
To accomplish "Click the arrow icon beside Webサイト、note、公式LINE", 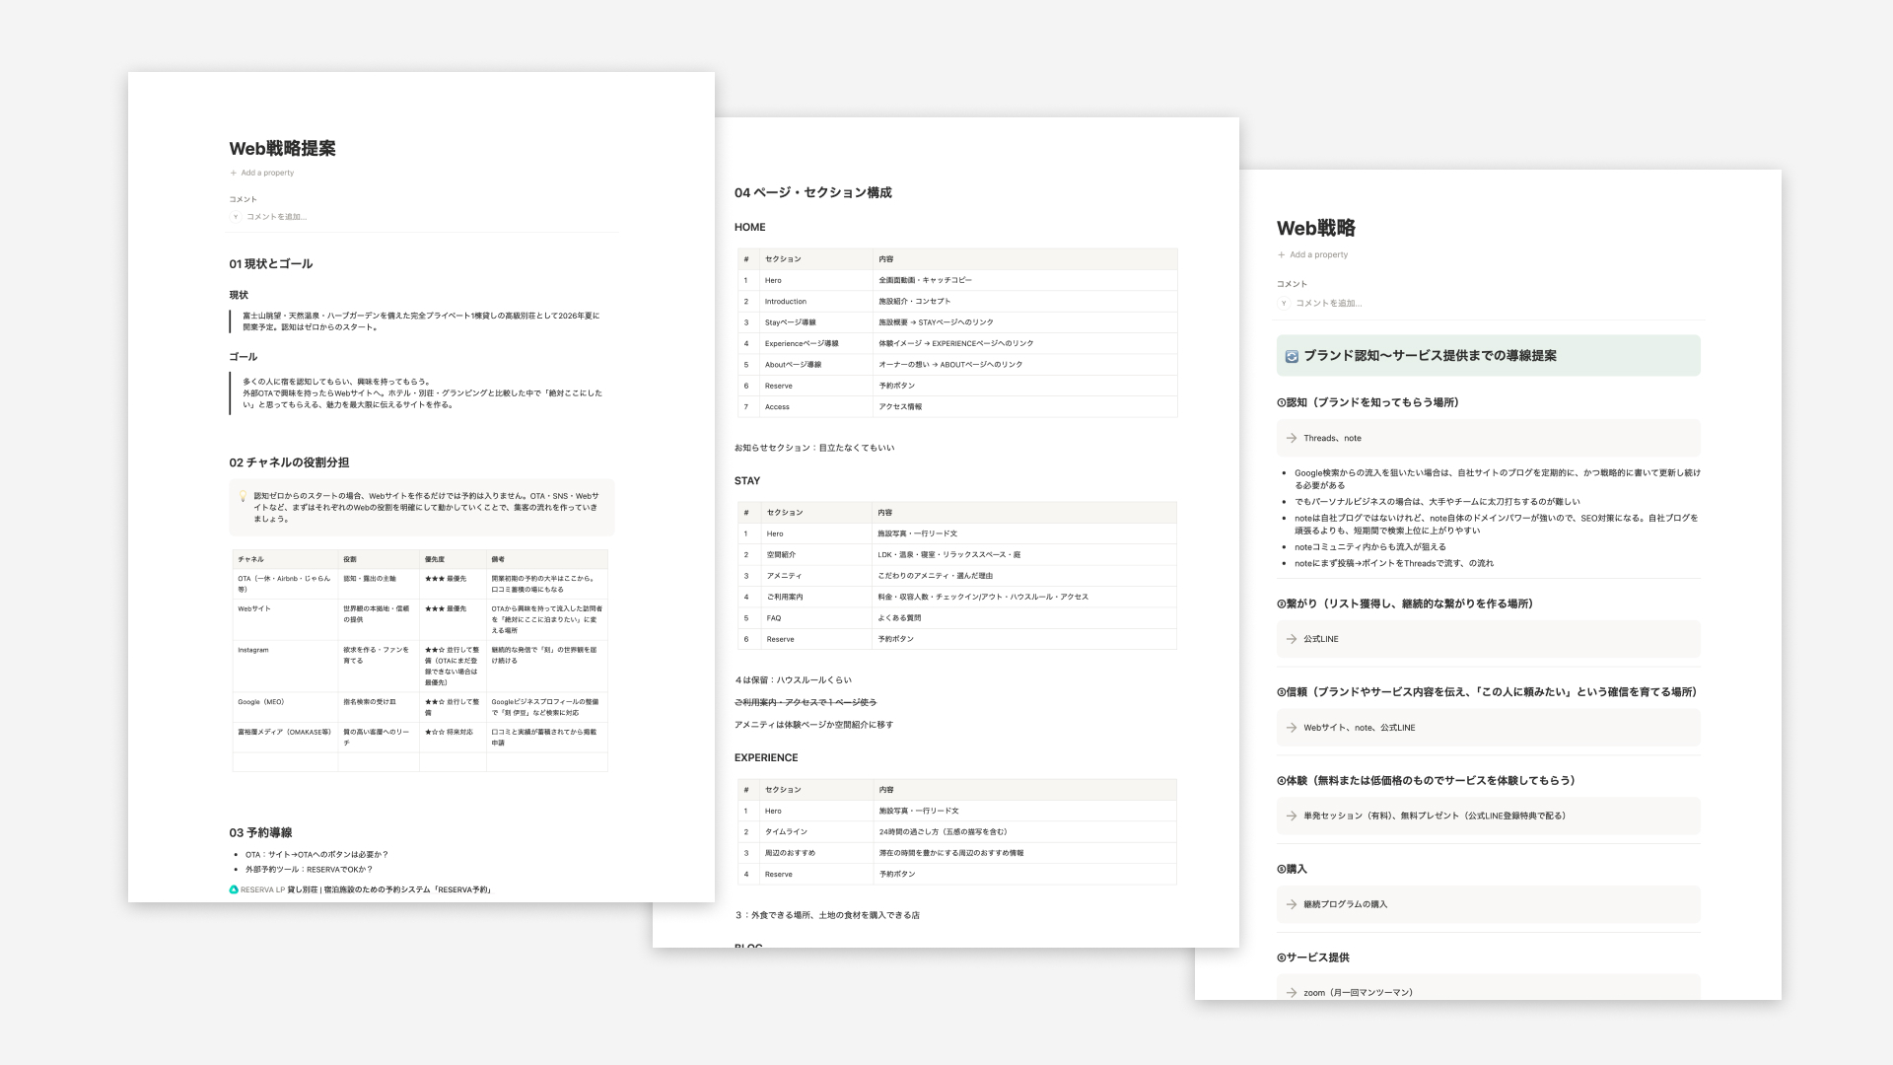I will click(1292, 728).
